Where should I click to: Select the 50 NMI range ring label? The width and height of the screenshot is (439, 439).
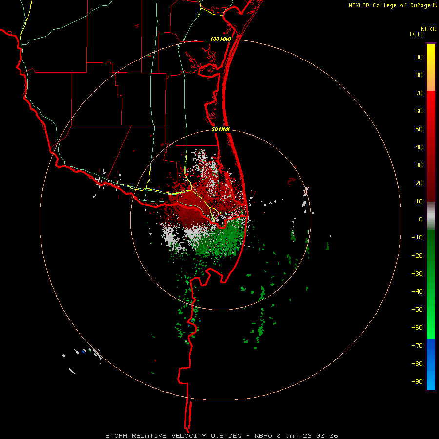(220, 129)
